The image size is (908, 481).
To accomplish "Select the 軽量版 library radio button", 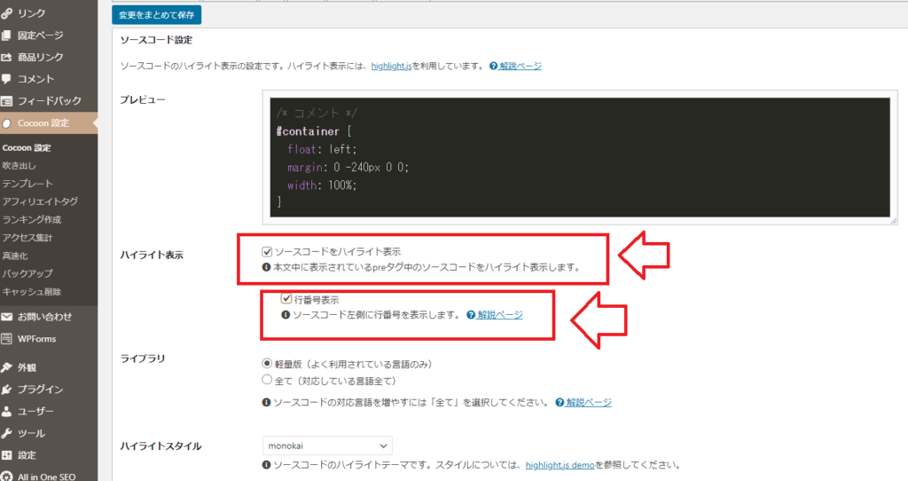I will tap(267, 363).
